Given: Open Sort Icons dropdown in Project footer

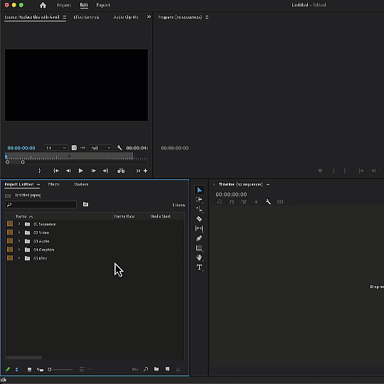Looking at the screenshot, I should coord(85,369).
